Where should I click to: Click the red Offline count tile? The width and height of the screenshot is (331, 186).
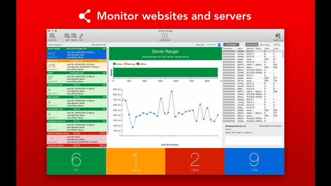pos(195,161)
